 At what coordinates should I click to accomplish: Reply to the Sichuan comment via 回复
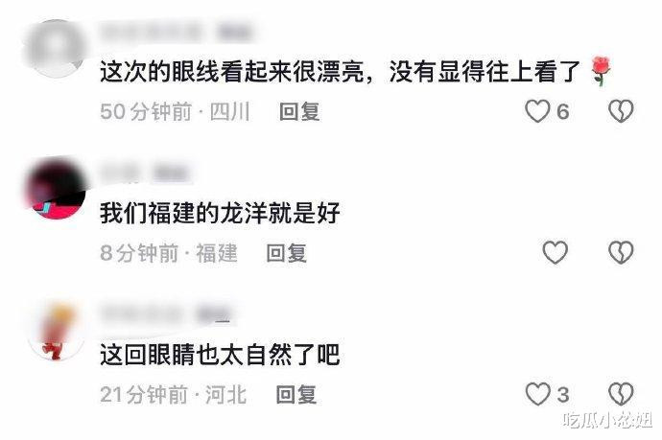pos(299,112)
